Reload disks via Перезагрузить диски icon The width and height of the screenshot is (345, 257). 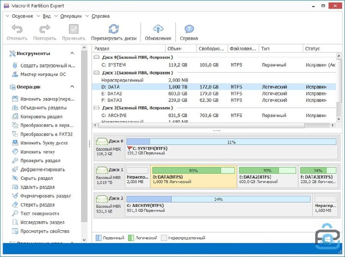(x=114, y=29)
